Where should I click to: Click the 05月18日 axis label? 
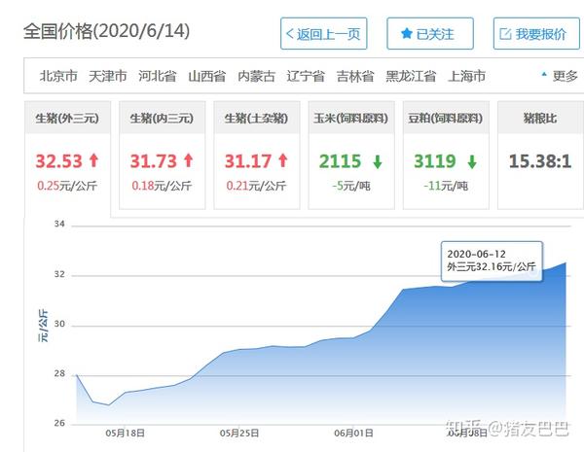point(126,433)
